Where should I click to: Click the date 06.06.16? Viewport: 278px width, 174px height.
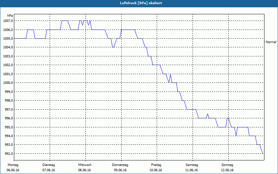click(x=13, y=170)
